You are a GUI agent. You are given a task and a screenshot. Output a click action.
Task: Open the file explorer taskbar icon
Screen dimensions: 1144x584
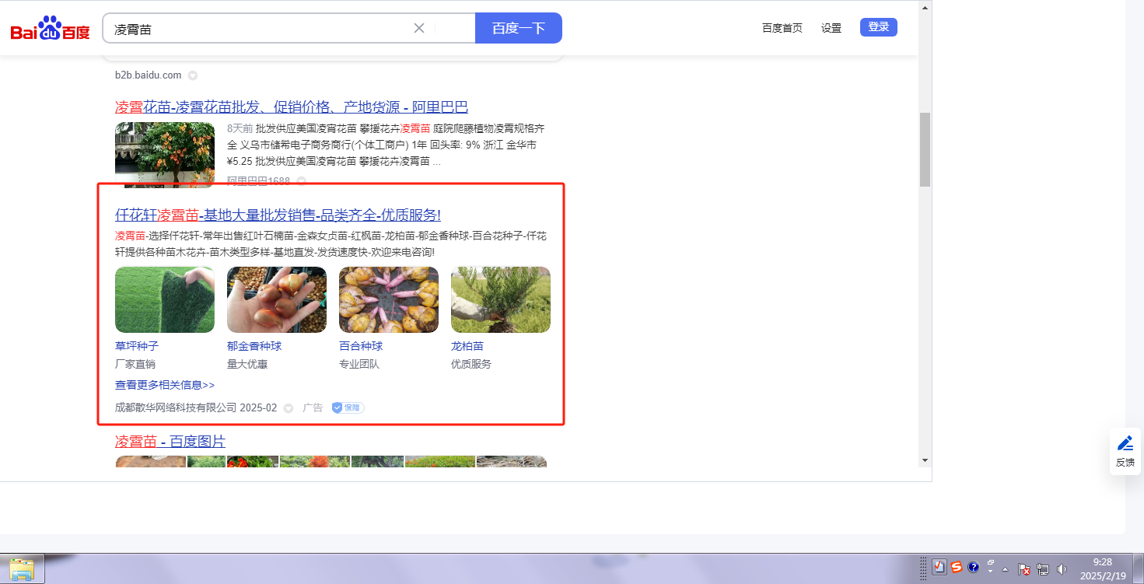[x=23, y=569]
